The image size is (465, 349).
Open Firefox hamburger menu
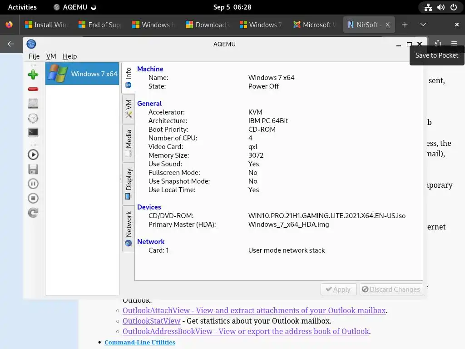(x=454, y=43)
